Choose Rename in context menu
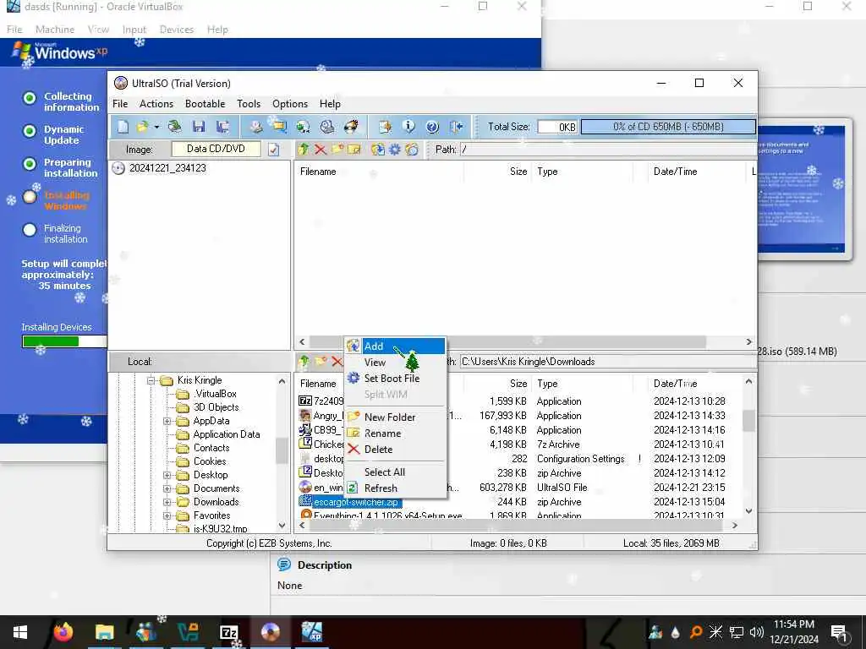This screenshot has width=866, height=649. click(x=395, y=434)
